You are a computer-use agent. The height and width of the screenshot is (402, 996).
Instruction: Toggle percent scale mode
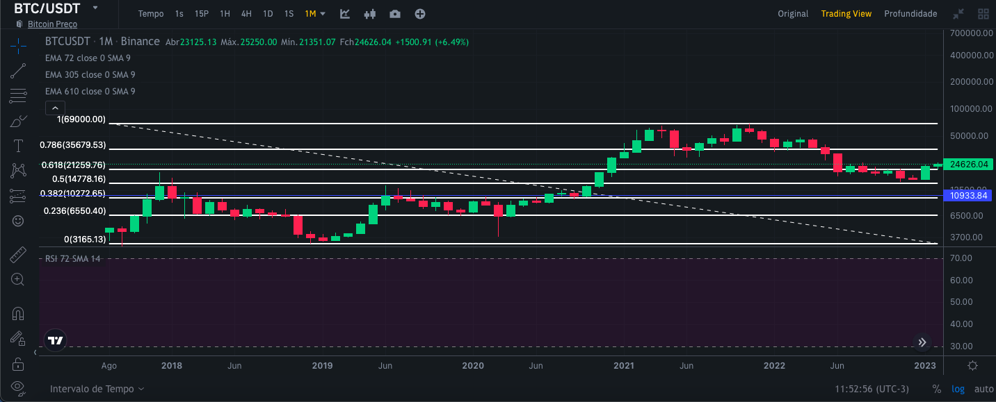coord(937,389)
